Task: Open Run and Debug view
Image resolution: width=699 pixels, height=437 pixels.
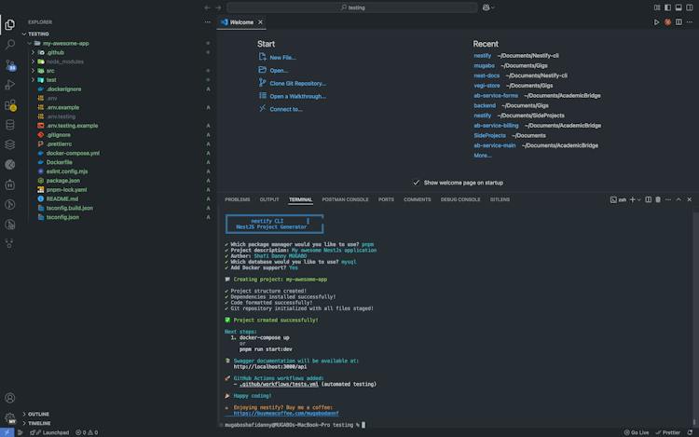Action: (x=10, y=85)
